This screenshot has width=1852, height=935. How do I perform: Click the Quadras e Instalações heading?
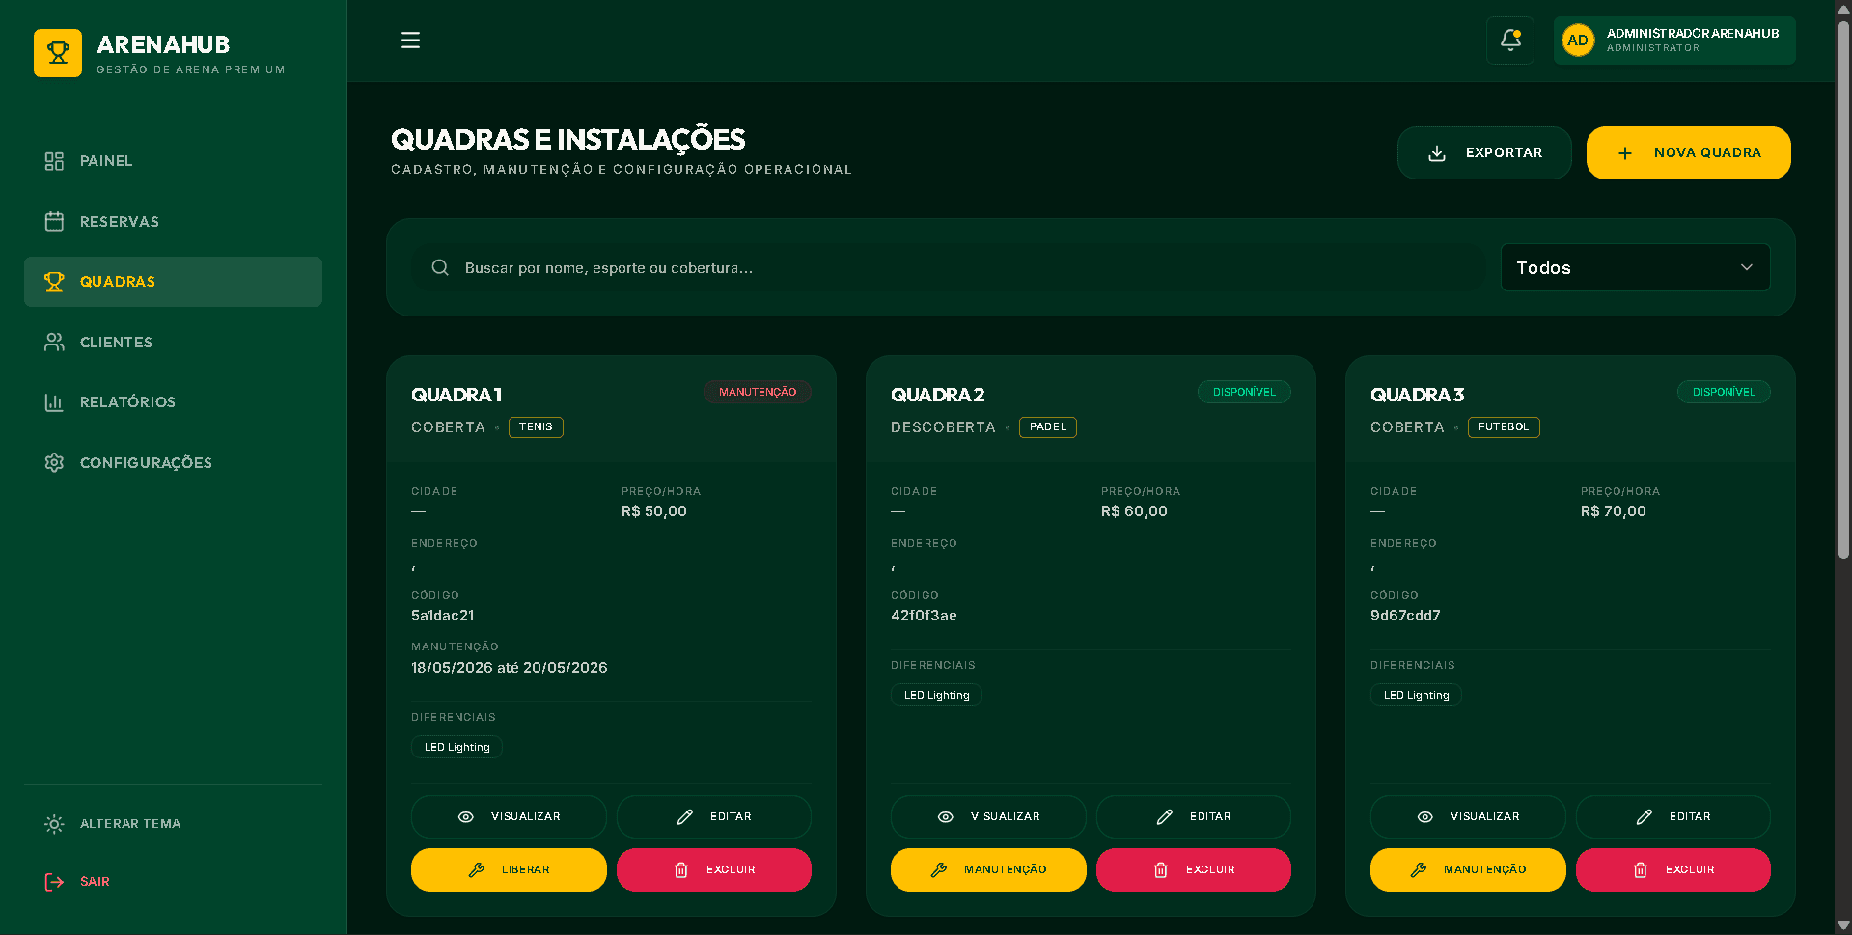(567, 140)
